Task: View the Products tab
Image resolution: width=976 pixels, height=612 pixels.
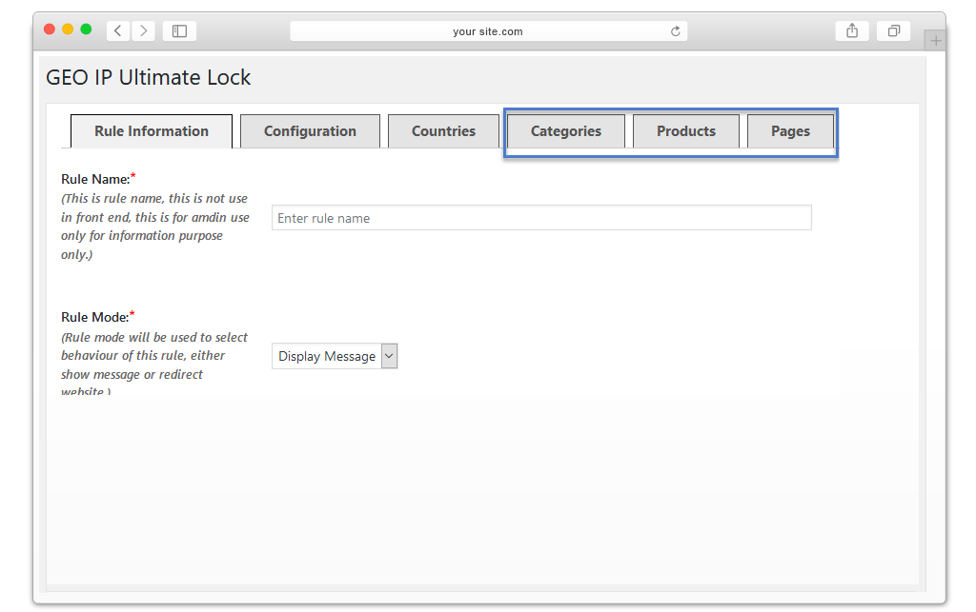Action: pyautogui.click(x=686, y=131)
